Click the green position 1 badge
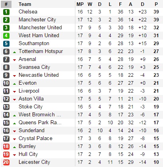This screenshot has width=163, height=167. pos(6,12)
